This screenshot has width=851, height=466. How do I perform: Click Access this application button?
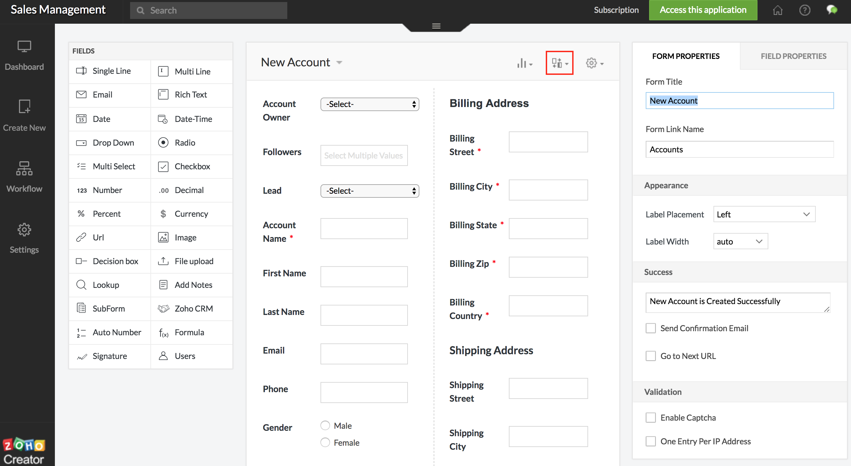tap(703, 10)
